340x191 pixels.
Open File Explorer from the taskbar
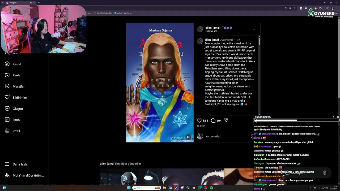coord(164,188)
